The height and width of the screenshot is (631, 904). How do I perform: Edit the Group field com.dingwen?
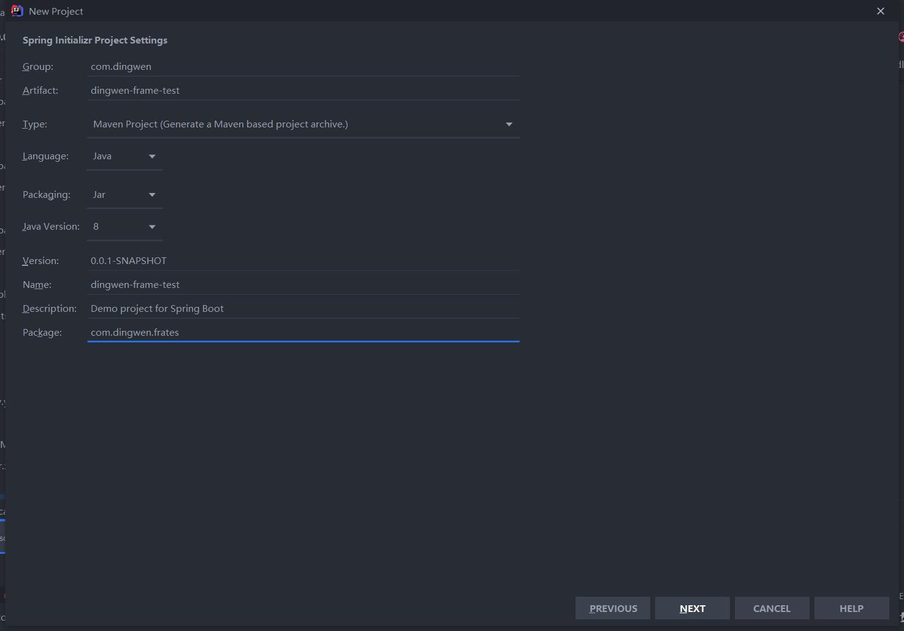pyautogui.click(x=303, y=66)
